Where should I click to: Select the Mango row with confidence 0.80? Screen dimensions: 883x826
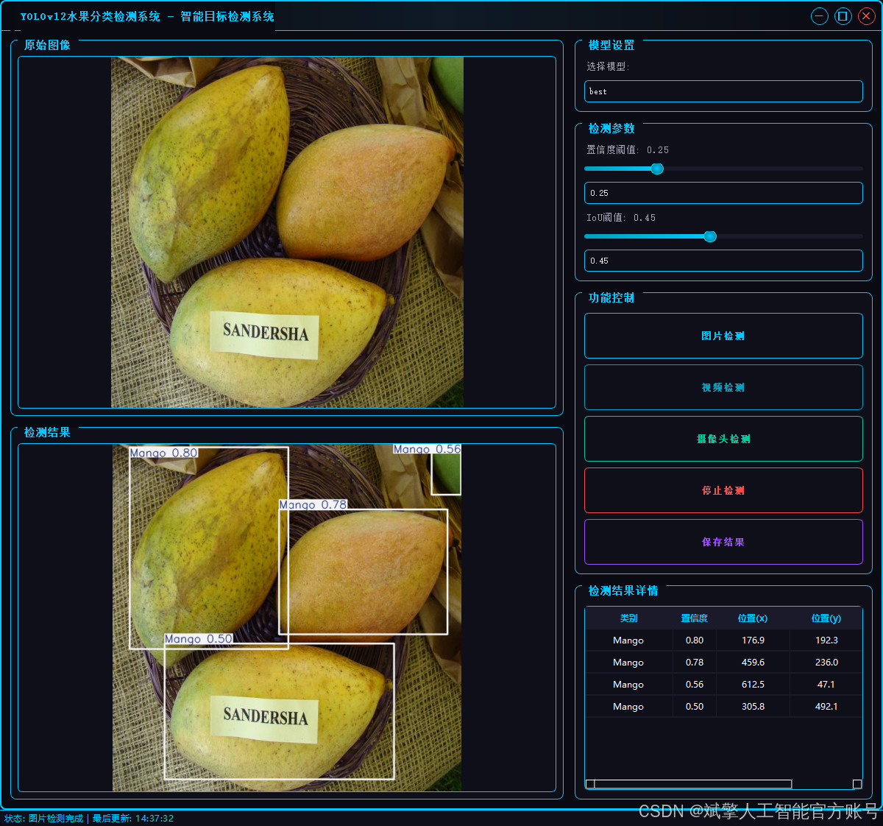[x=723, y=640]
